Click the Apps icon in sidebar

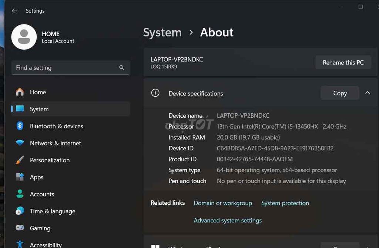[20, 177]
